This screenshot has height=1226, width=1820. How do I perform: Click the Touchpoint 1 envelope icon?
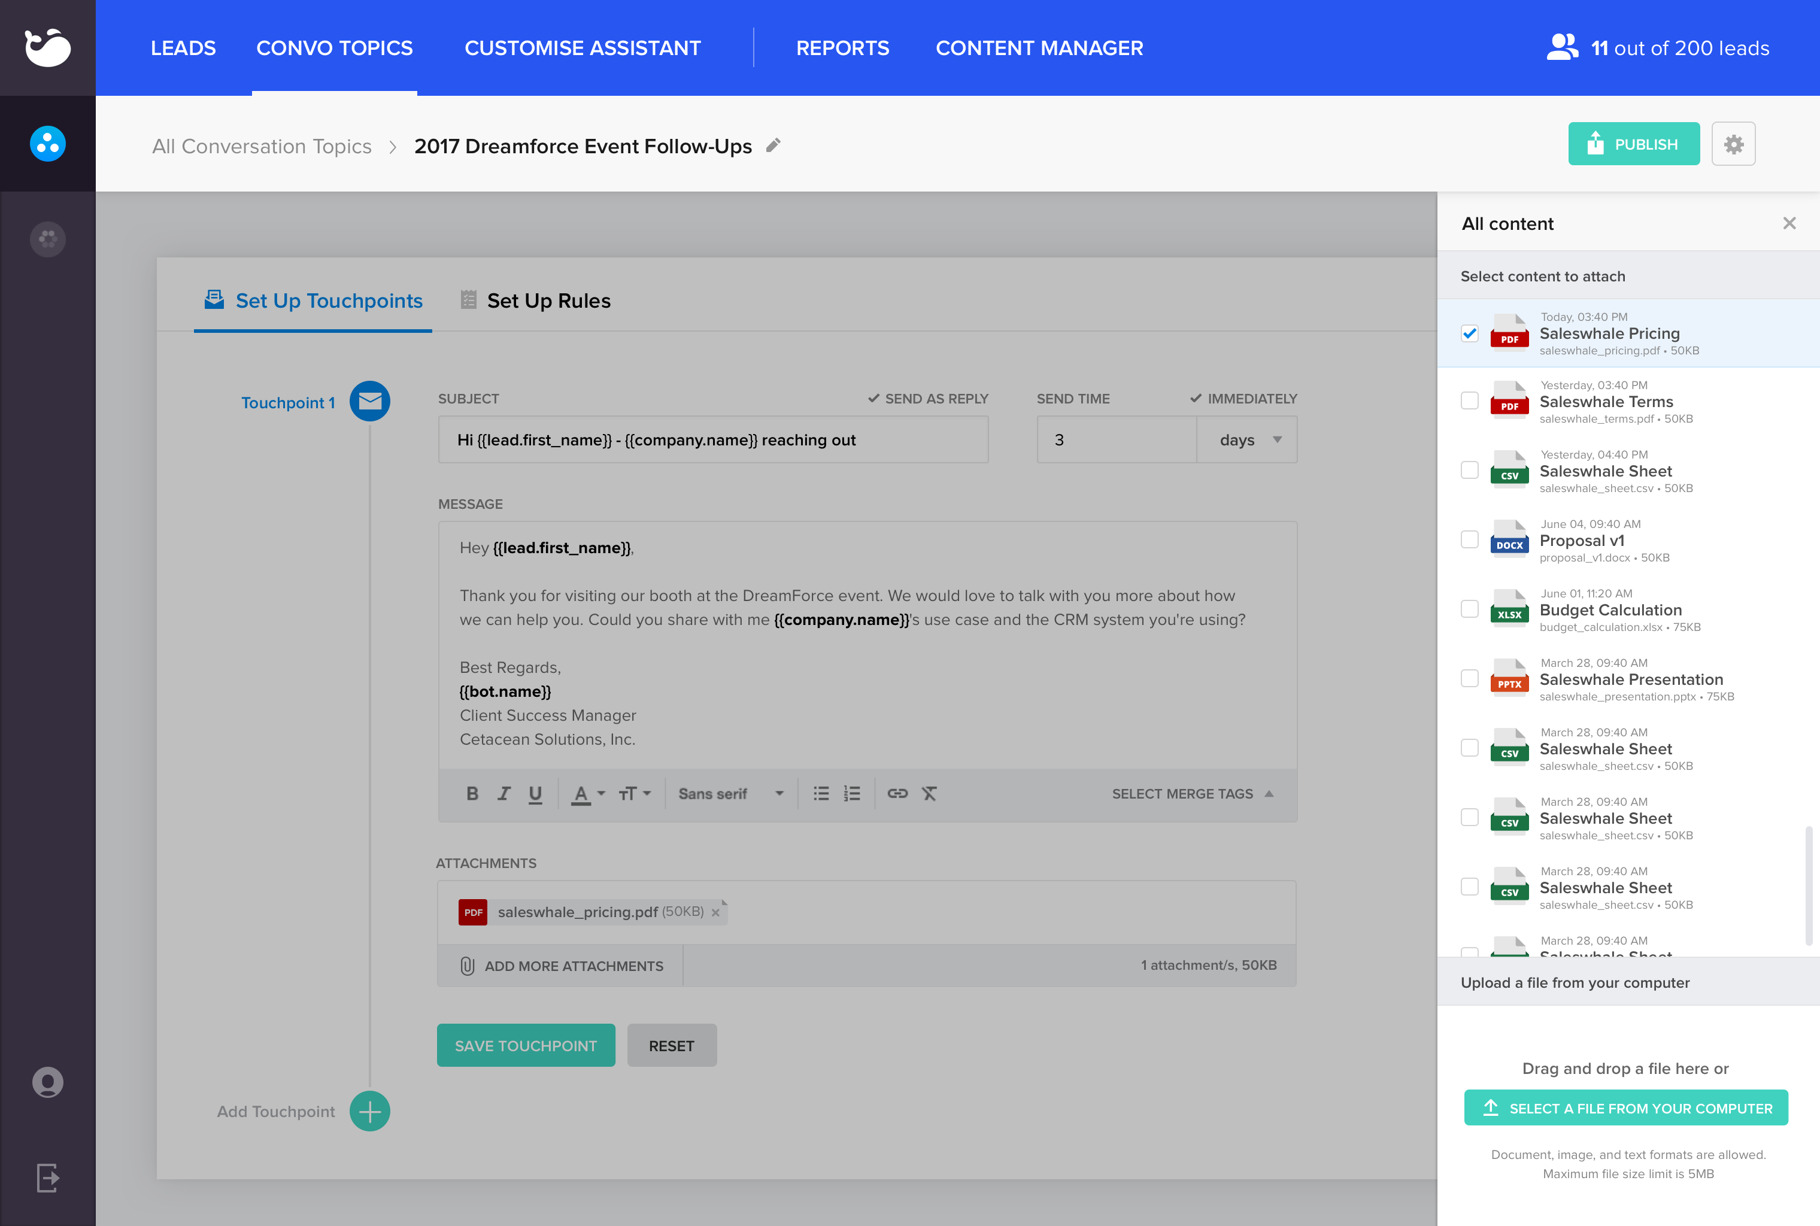point(370,401)
